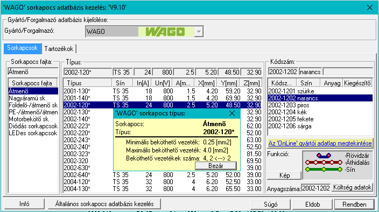Select 'PE-/átmenő/átmen' terminal kind
Viewport: 379px width, 212px height.
pos(33,112)
